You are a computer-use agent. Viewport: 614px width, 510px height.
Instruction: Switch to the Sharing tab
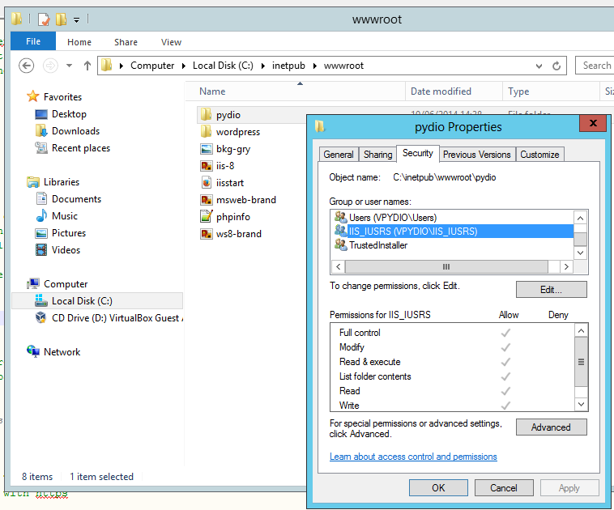377,155
